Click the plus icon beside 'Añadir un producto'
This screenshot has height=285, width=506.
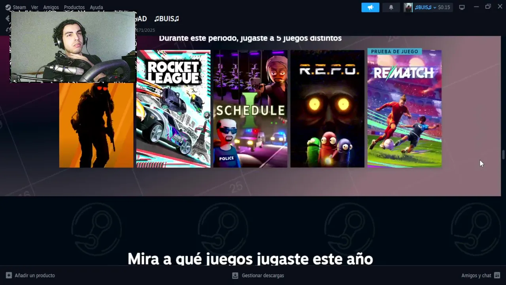9,275
